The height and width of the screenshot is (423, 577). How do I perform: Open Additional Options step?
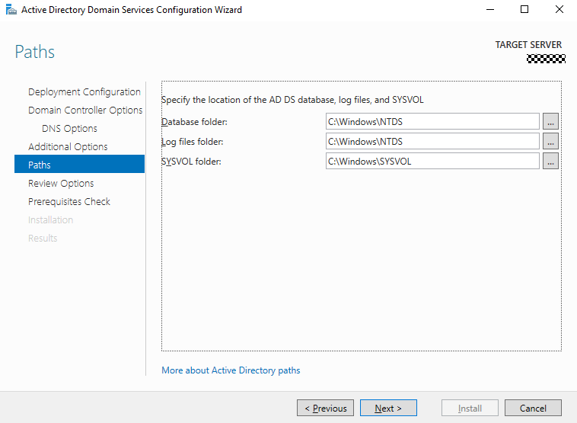click(x=68, y=146)
